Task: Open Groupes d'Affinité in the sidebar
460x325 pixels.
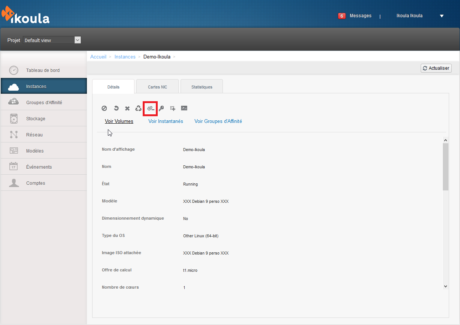Action: [43, 102]
